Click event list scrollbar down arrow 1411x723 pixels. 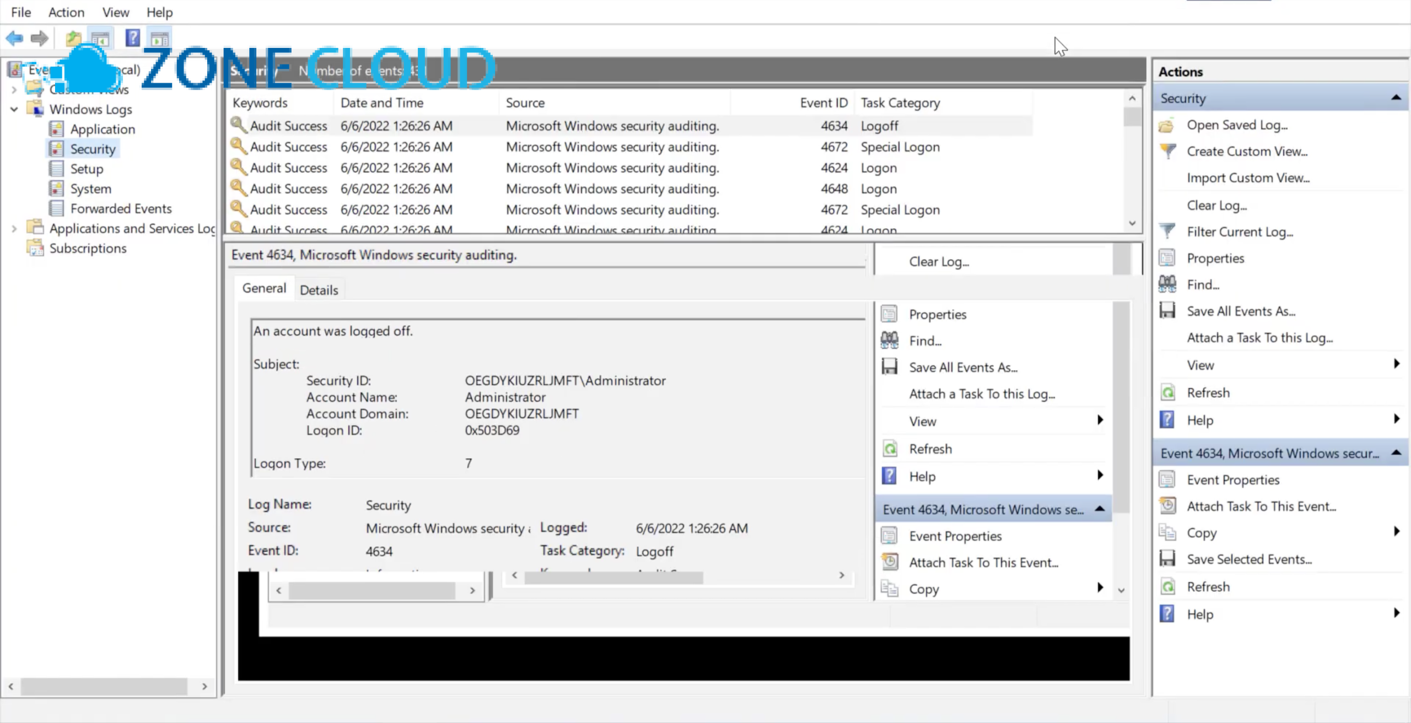pyautogui.click(x=1132, y=223)
